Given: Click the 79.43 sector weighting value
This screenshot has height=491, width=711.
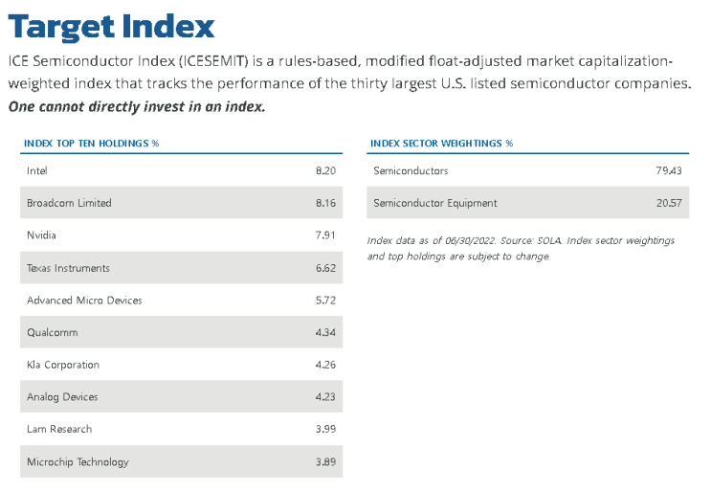Looking at the screenshot, I should click(x=668, y=170).
